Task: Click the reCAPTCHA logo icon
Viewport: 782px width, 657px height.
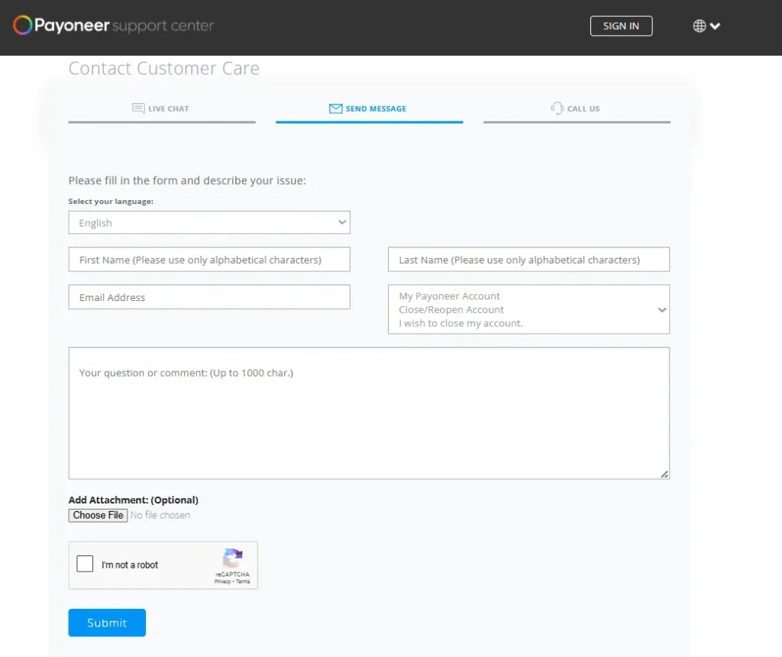Action: pyautogui.click(x=232, y=558)
